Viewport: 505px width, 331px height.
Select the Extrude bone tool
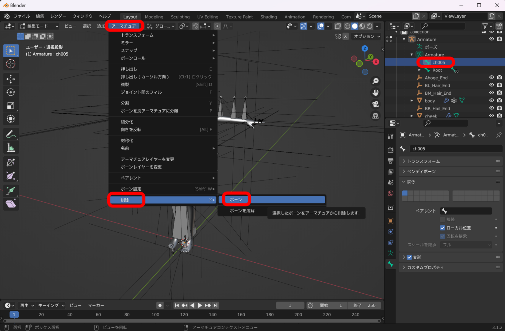click(x=11, y=191)
